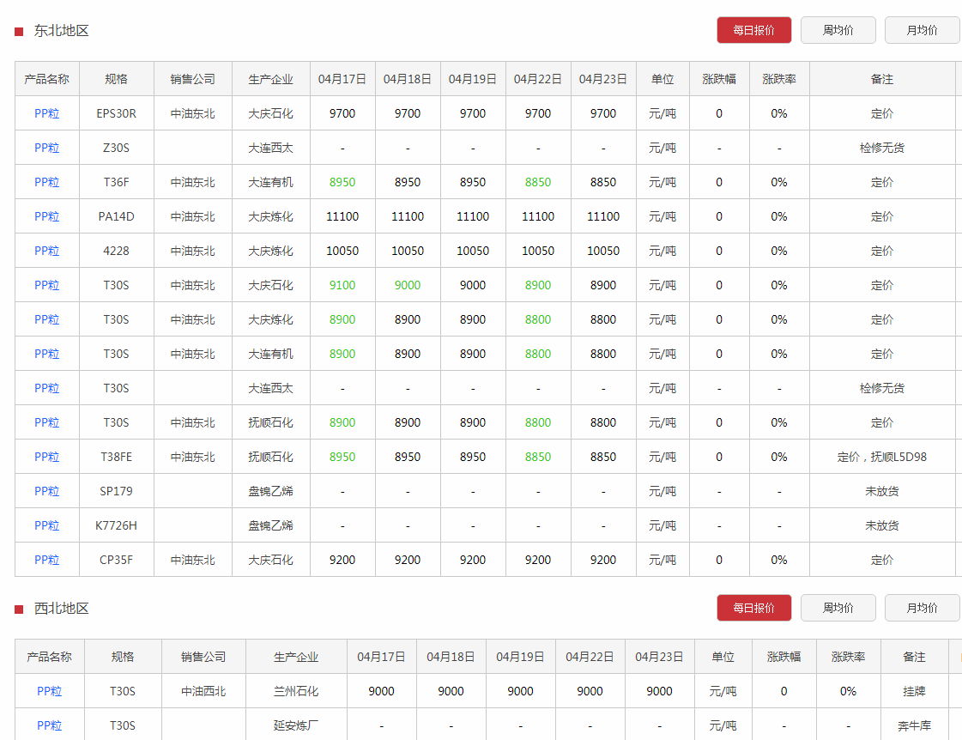The width and height of the screenshot is (962, 740).
Task: Open PP粒 link in 4228 row
Action: [46, 251]
